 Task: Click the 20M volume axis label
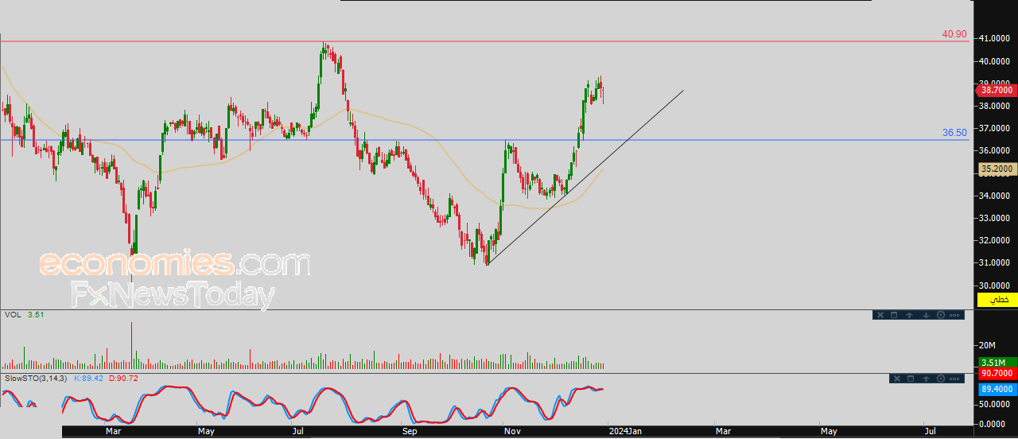click(x=988, y=345)
